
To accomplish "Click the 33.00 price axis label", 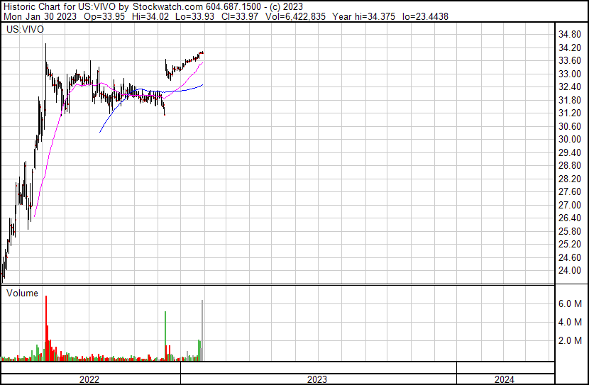I will coord(570,74).
